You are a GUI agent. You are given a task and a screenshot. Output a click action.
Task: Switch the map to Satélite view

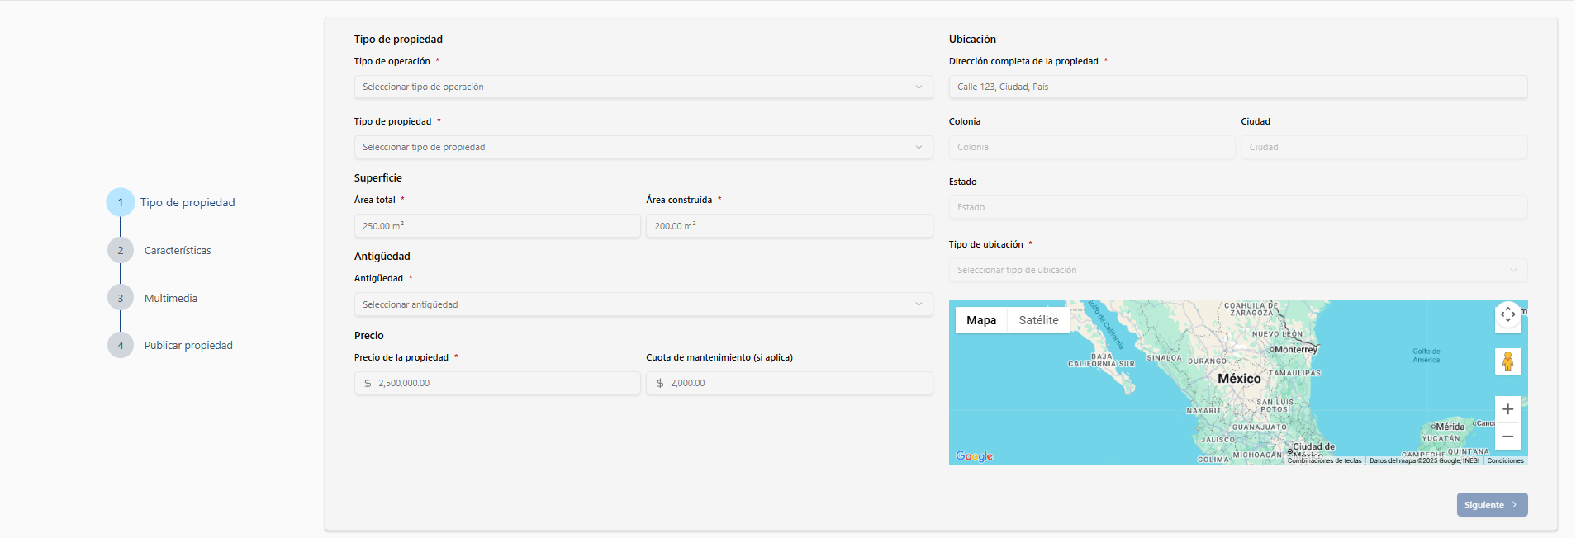(1038, 320)
